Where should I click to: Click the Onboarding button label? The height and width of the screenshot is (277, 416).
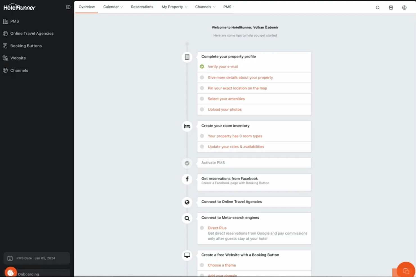(28, 274)
